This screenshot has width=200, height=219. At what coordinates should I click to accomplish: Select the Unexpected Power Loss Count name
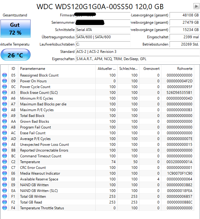point(44,144)
